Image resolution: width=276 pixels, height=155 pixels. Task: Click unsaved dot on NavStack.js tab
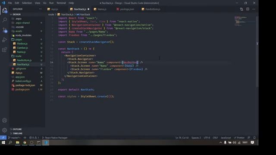click(x=88, y=9)
